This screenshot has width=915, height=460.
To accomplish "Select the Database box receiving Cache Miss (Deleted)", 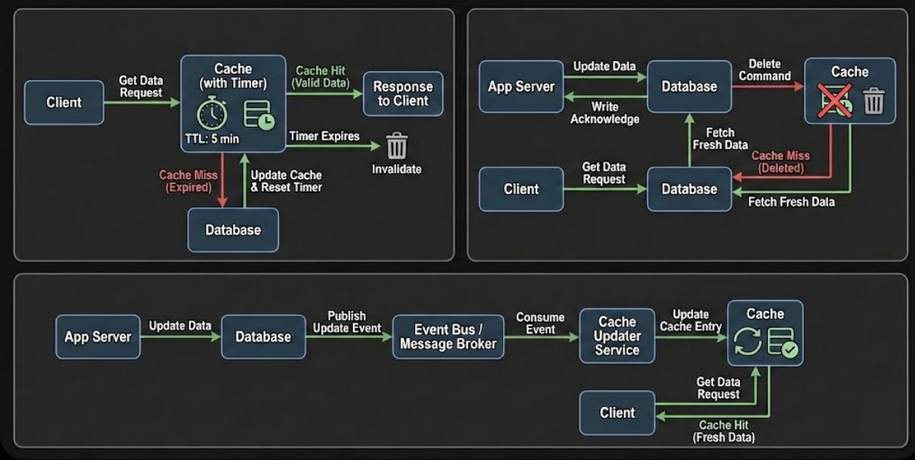I will pyautogui.click(x=689, y=189).
